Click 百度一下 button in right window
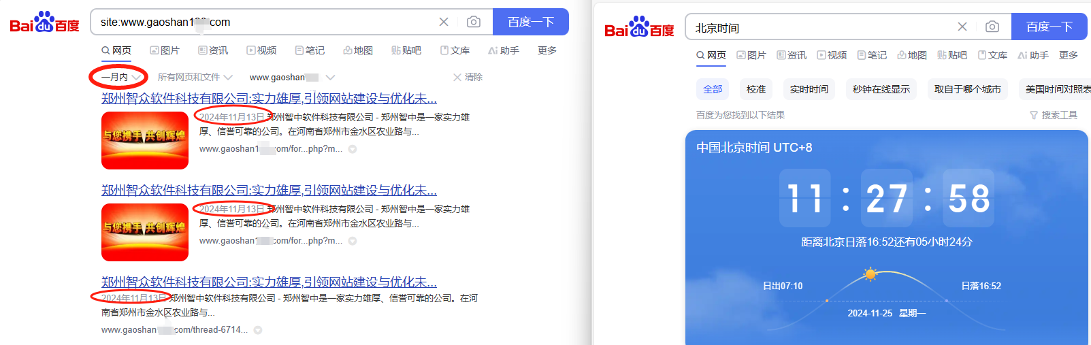The width and height of the screenshot is (1091, 345). [x=1049, y=27]
